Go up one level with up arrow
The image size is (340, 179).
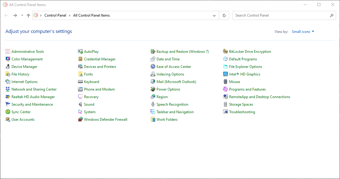point(28,15)
